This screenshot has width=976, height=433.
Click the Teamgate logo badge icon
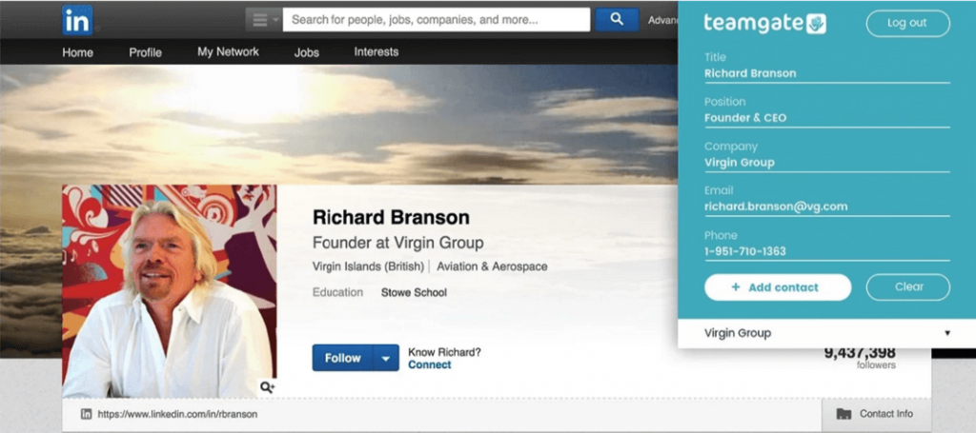[x=816, y=24]
